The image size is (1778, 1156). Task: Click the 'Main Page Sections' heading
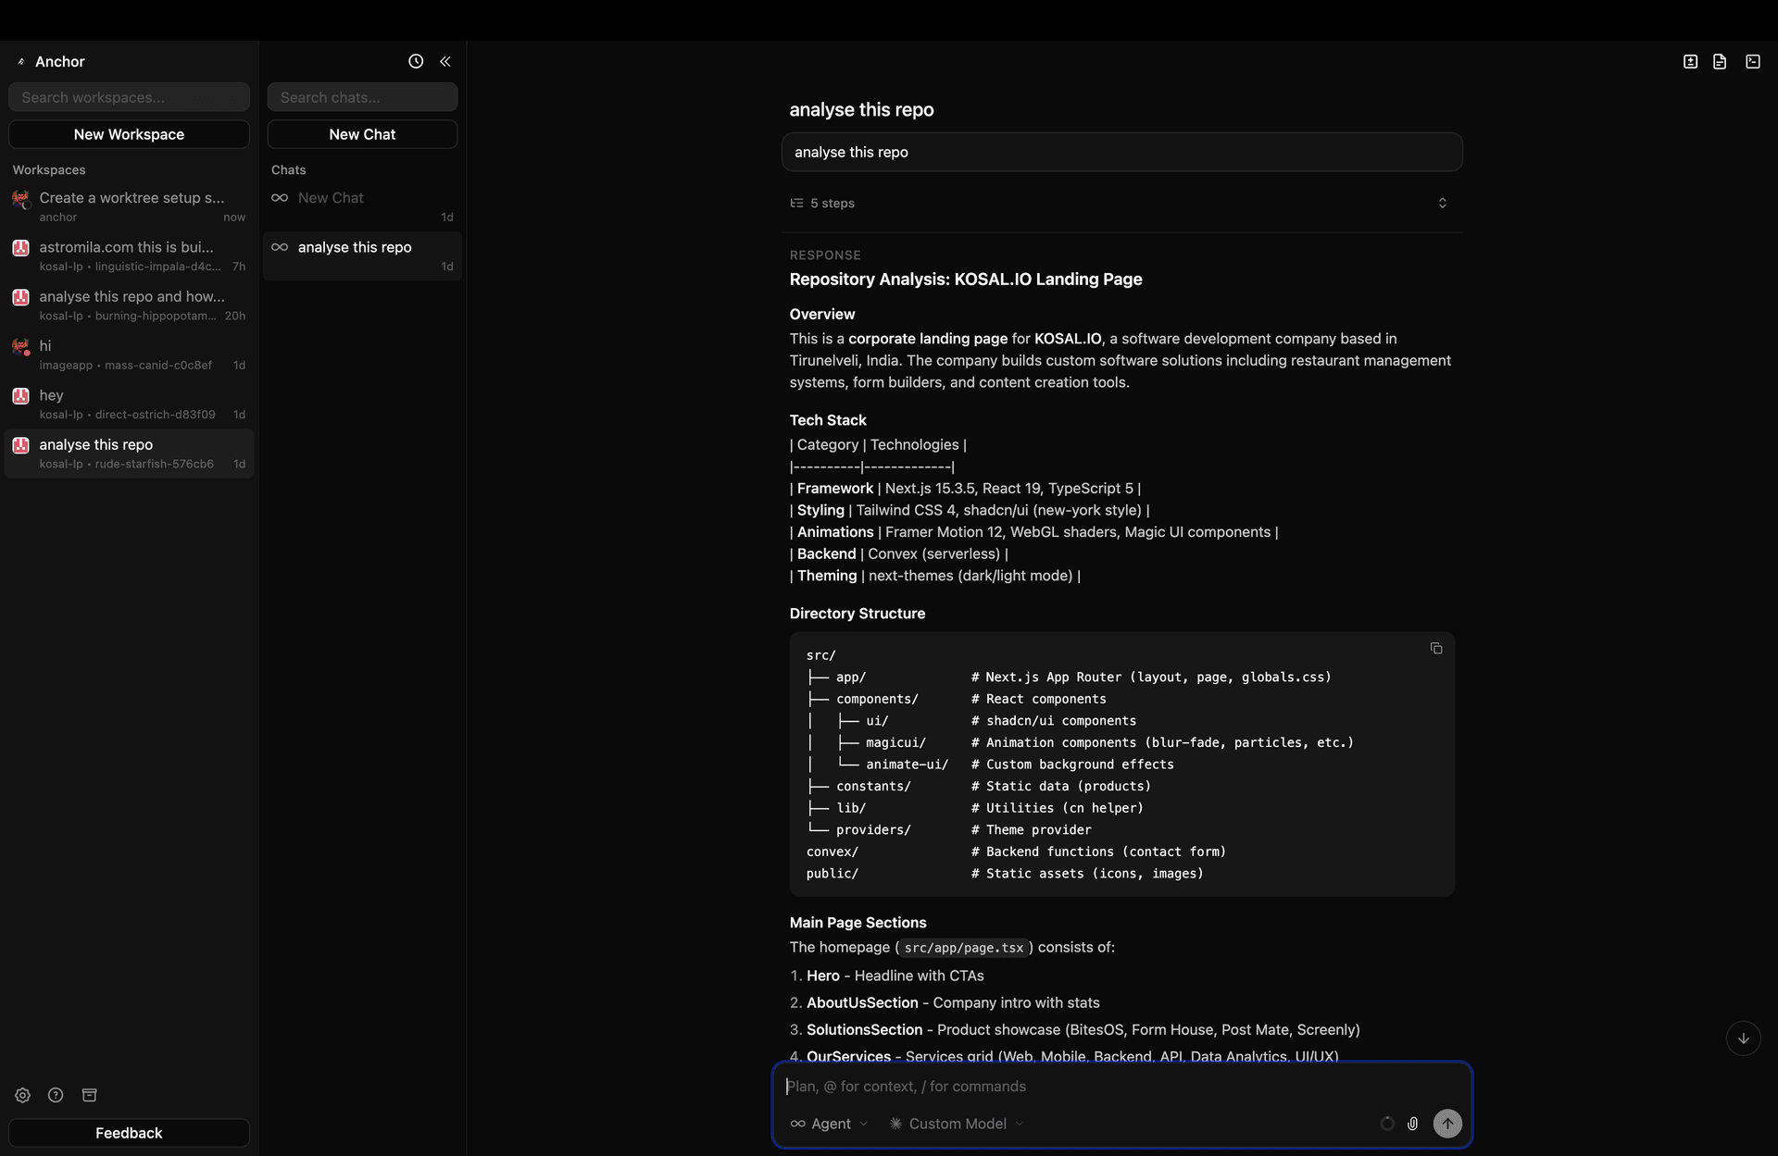[858, 923]
